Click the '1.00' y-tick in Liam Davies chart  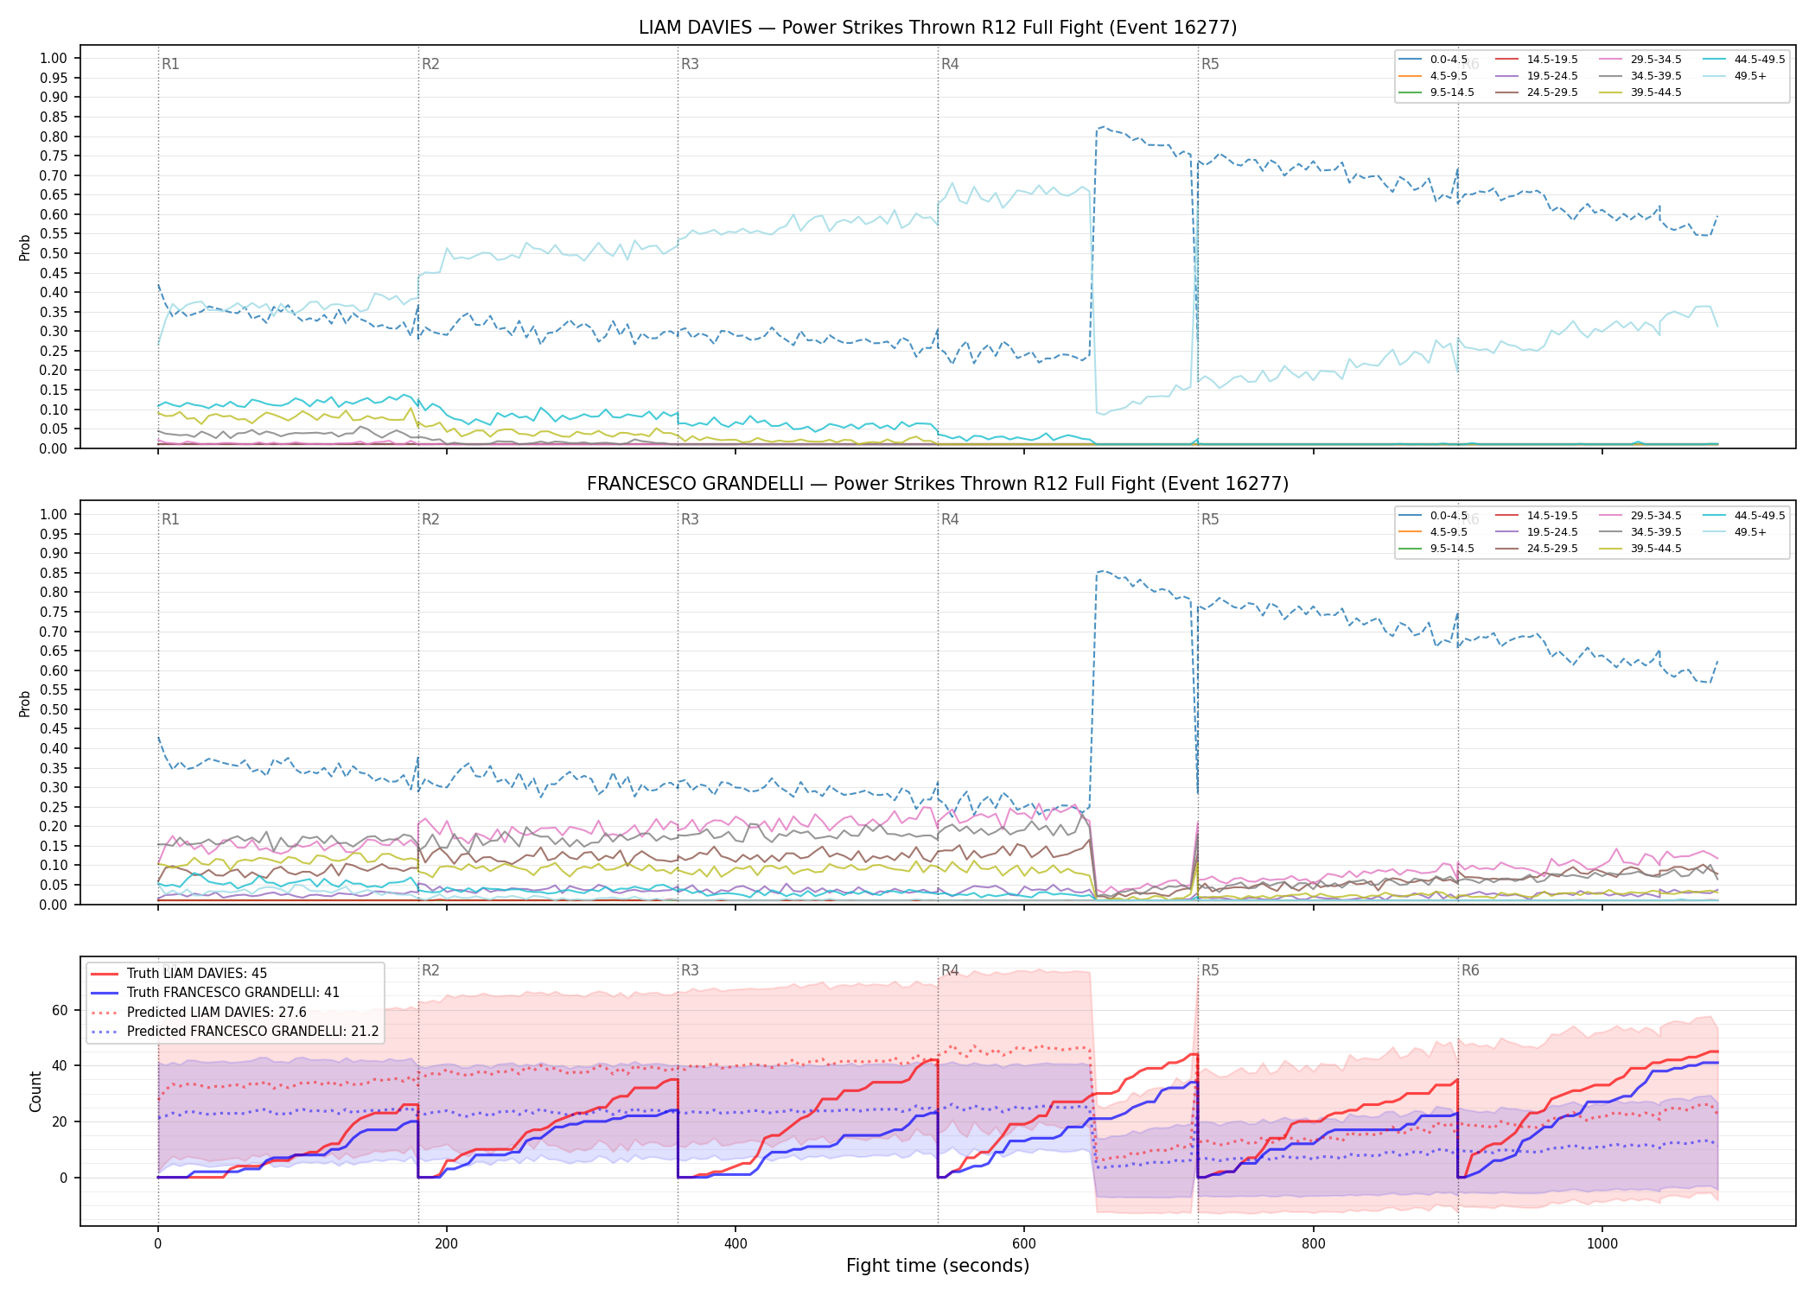pyautogui.click(x=54, y=58)
